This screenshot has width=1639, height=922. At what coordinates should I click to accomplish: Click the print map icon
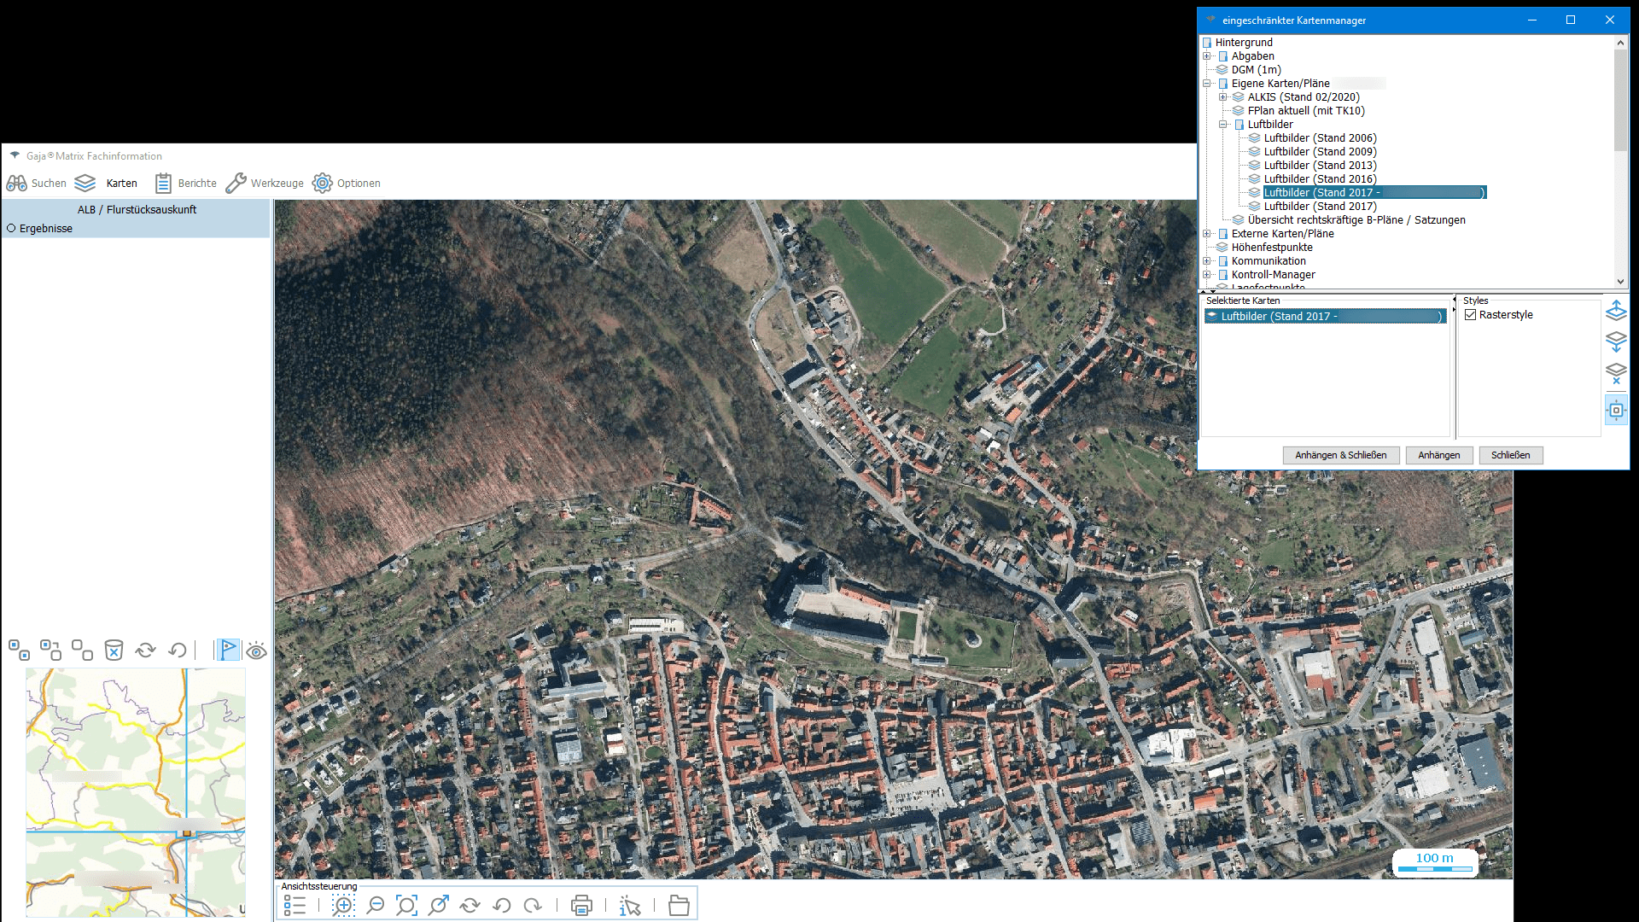(x=581, y=906)
